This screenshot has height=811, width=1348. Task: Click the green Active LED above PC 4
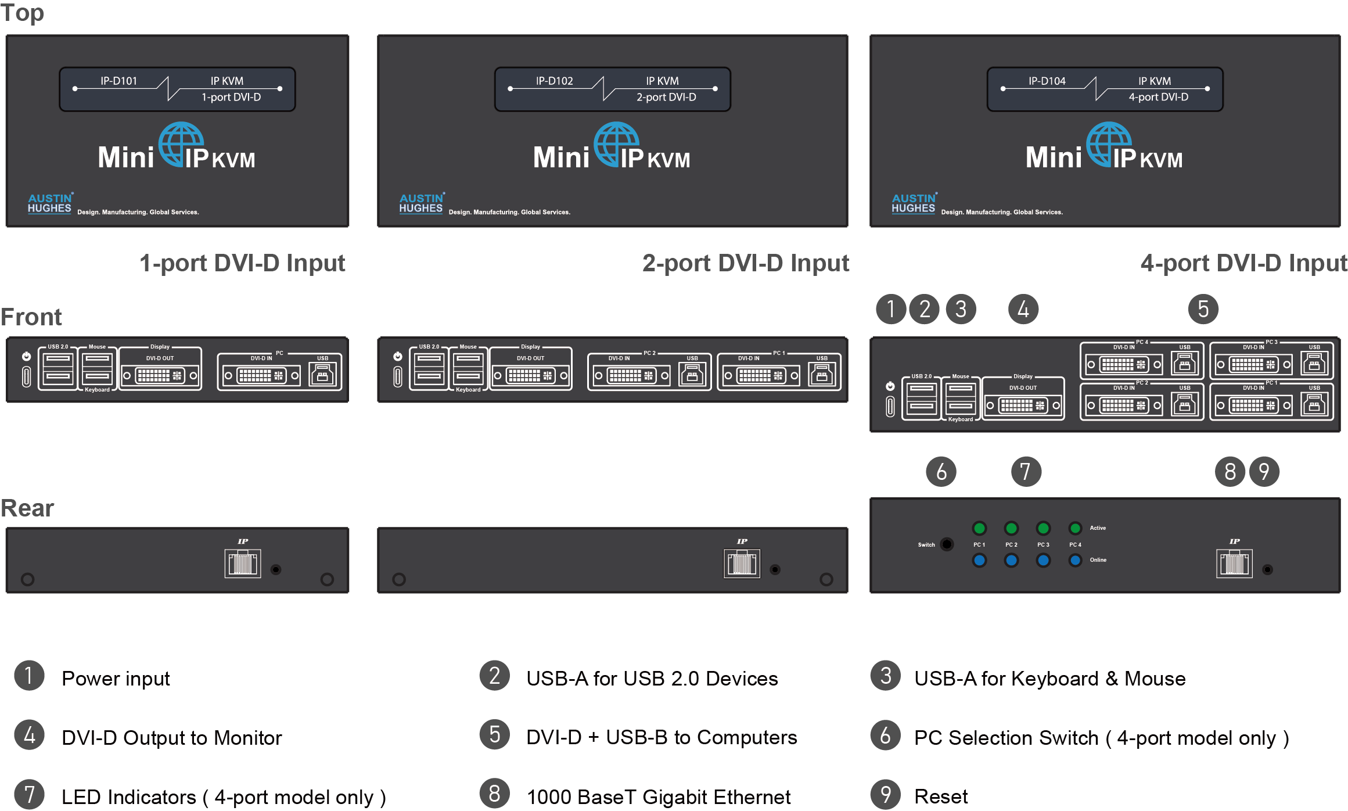pos(1075,528)
